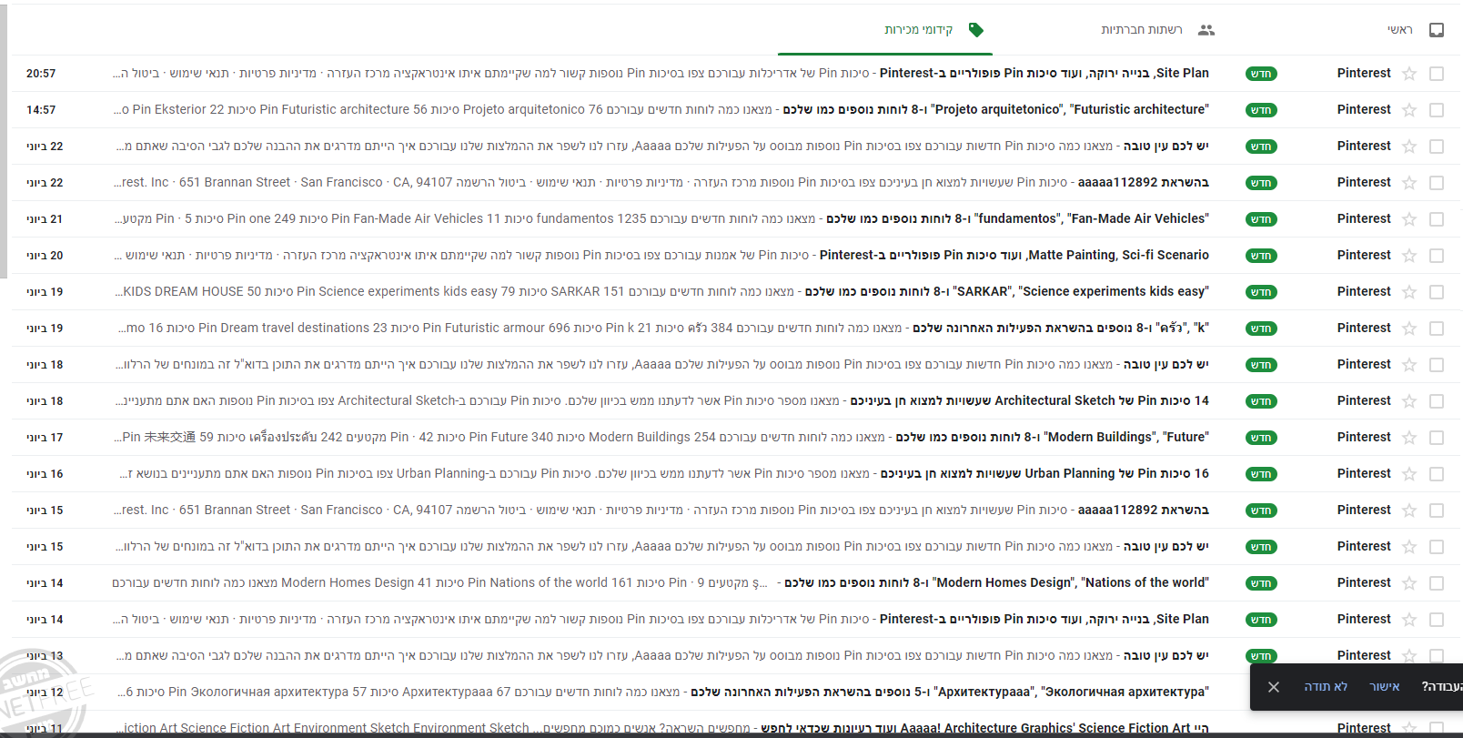Star the 13 ביוני 'יש לכם עין טובה' email
The width and height of the screenshot is (1463, 738).
click(1409, 656)
